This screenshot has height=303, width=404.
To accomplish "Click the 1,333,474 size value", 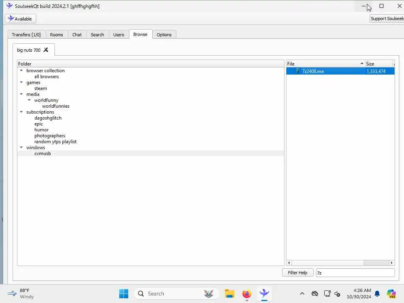I will click(376, 71).
